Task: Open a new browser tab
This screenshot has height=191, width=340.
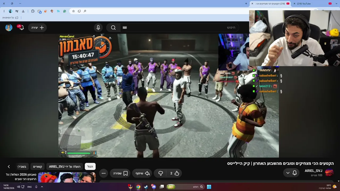Action: point(246,4)
